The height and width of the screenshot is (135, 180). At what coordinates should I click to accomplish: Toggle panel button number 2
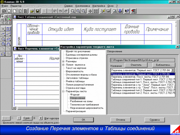(x=6, y=23)
